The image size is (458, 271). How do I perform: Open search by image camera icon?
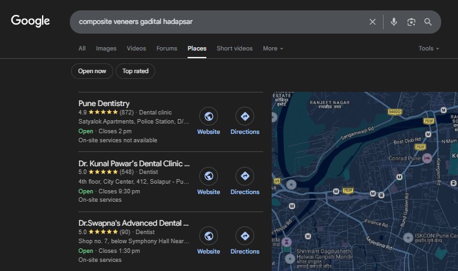coord(411,22)
